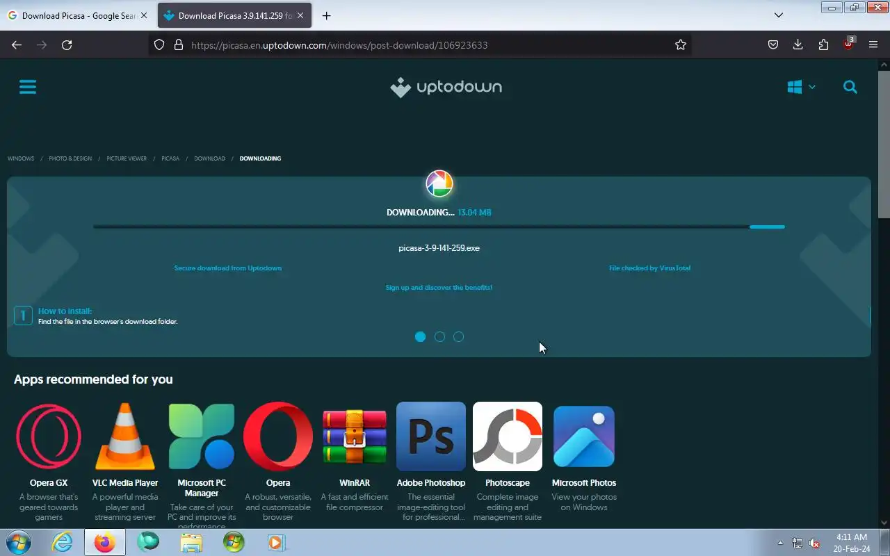
Task: Open the Photoscape app icon
Action: [x=508, y=436]
